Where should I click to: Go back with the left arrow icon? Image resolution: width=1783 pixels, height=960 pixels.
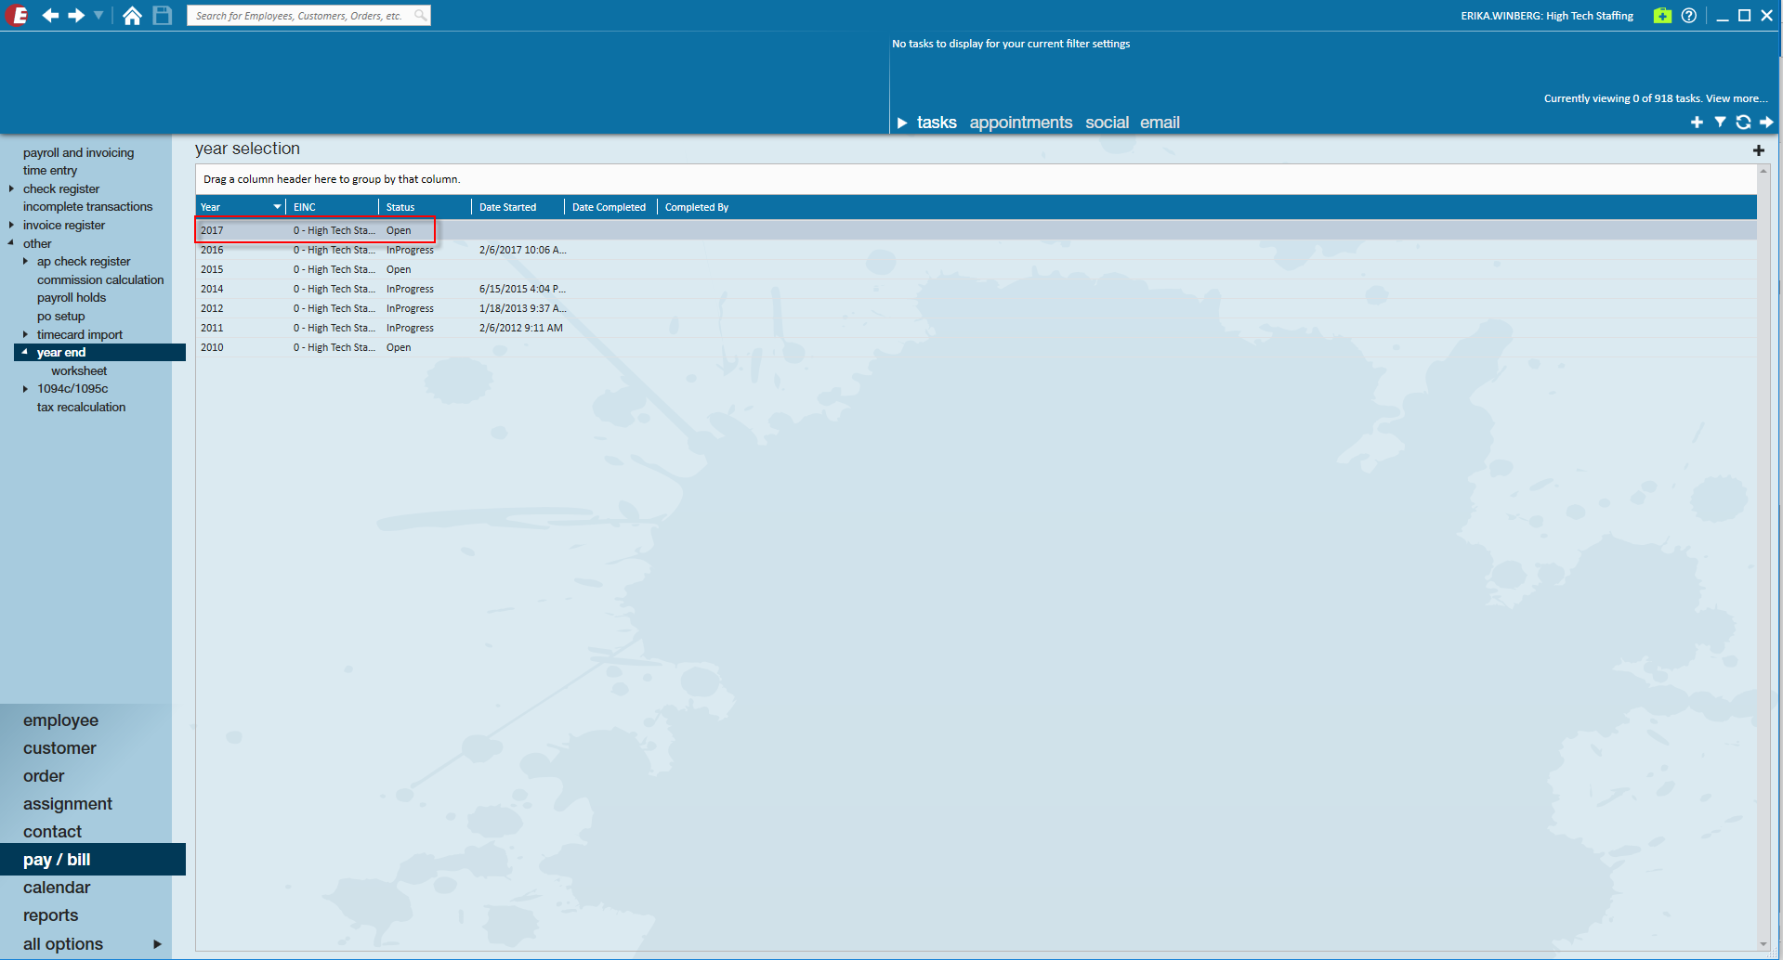click(50, 16)
